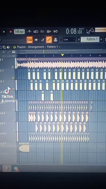Mute Track 8 using its green dot
The image size is (106, 189).
(15, 141)
